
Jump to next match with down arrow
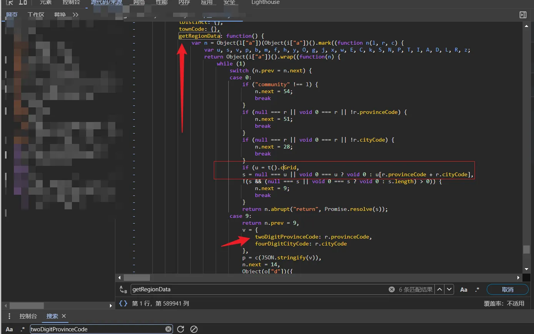coord(449,289)
